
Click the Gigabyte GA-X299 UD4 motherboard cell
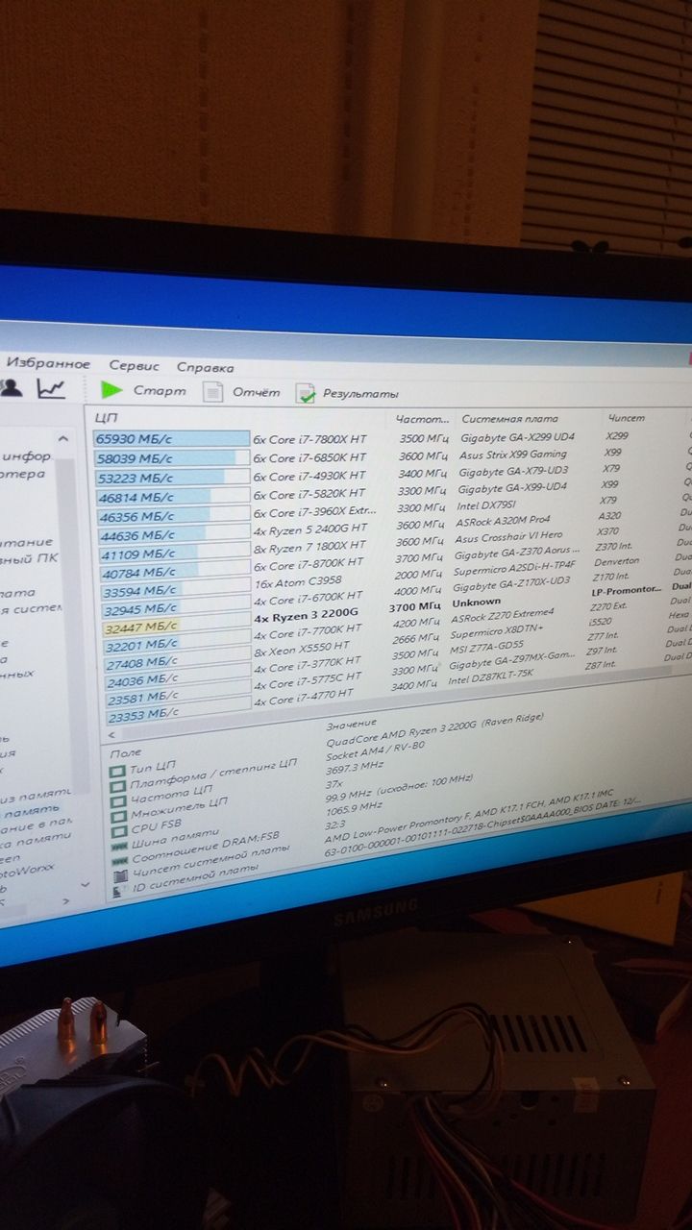click(x=516, y=436)
